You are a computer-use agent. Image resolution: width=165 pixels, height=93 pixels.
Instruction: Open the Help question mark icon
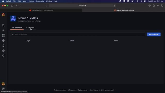pos(3,89)
